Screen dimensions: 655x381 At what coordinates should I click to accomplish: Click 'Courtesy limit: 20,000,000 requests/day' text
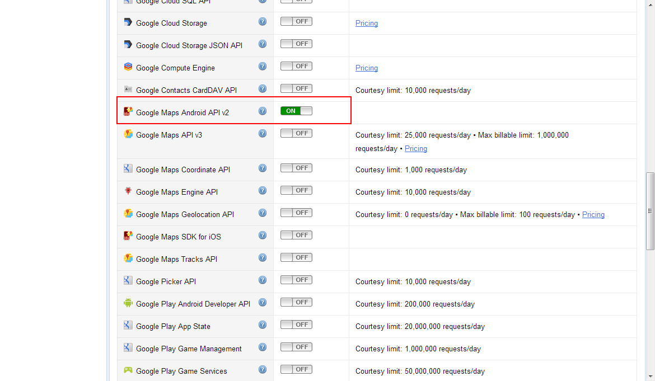coord(420,326)
